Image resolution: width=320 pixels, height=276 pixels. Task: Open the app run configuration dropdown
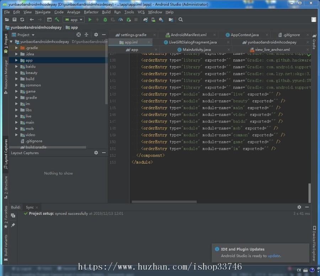point(74,20)
